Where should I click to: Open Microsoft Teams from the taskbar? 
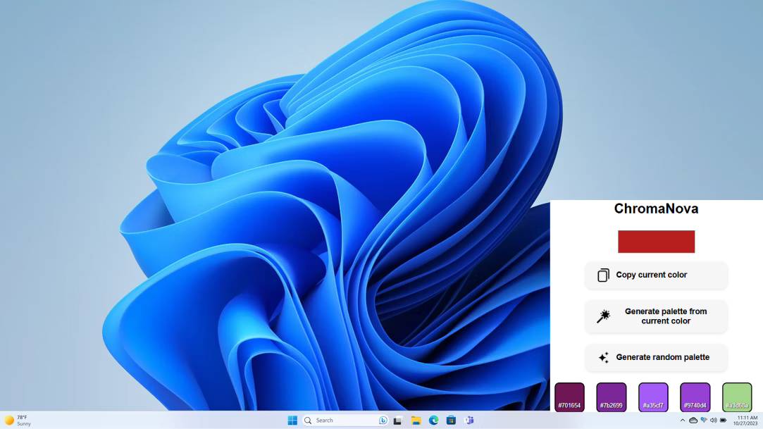[469, 421]
